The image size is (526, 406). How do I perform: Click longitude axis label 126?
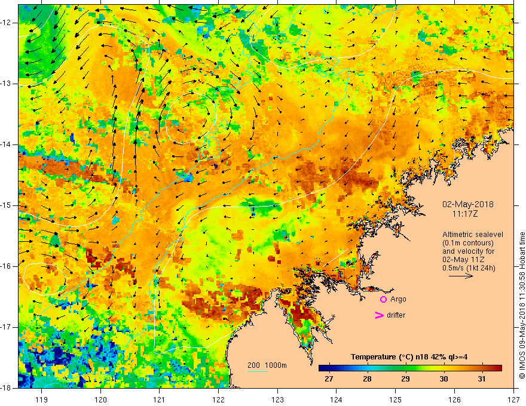[x=454, y=399]
